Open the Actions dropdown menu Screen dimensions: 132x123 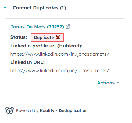(x=108, y=83)
